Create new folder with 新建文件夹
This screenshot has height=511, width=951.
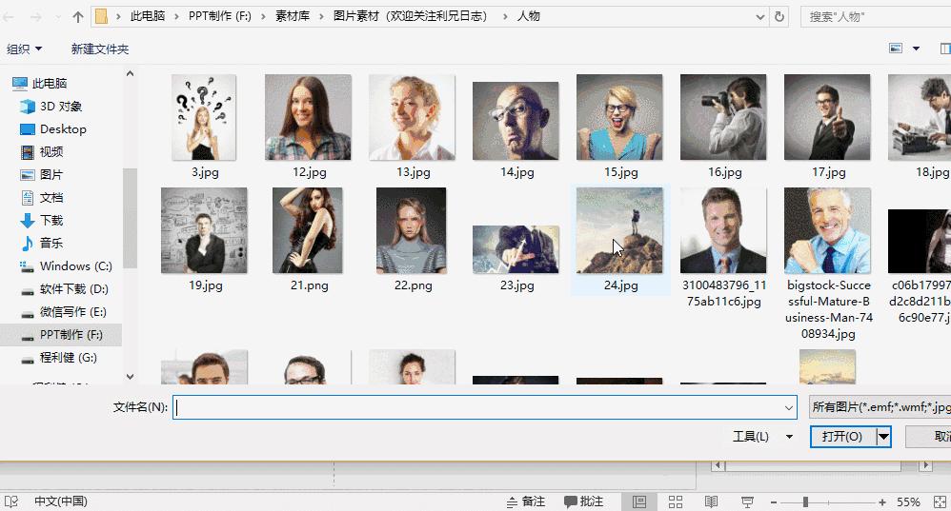(x=99, y=49)
